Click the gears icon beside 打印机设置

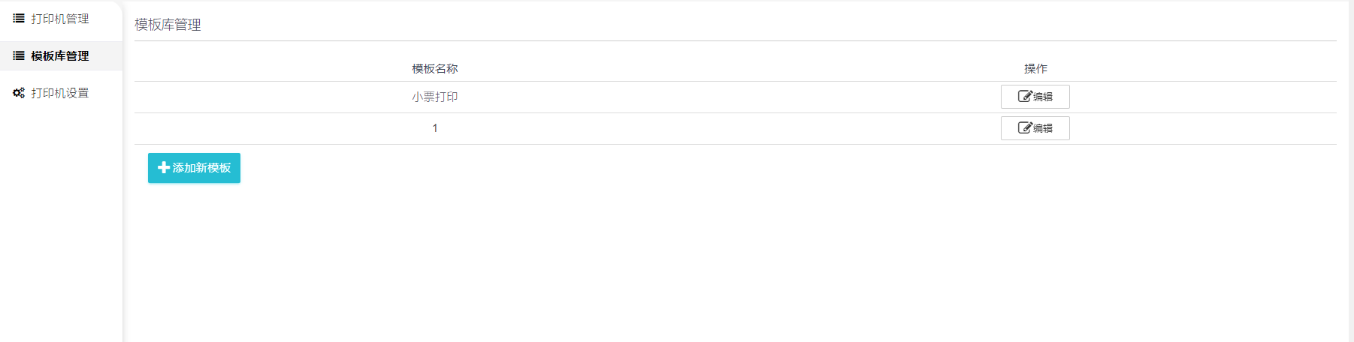point(19,93)
